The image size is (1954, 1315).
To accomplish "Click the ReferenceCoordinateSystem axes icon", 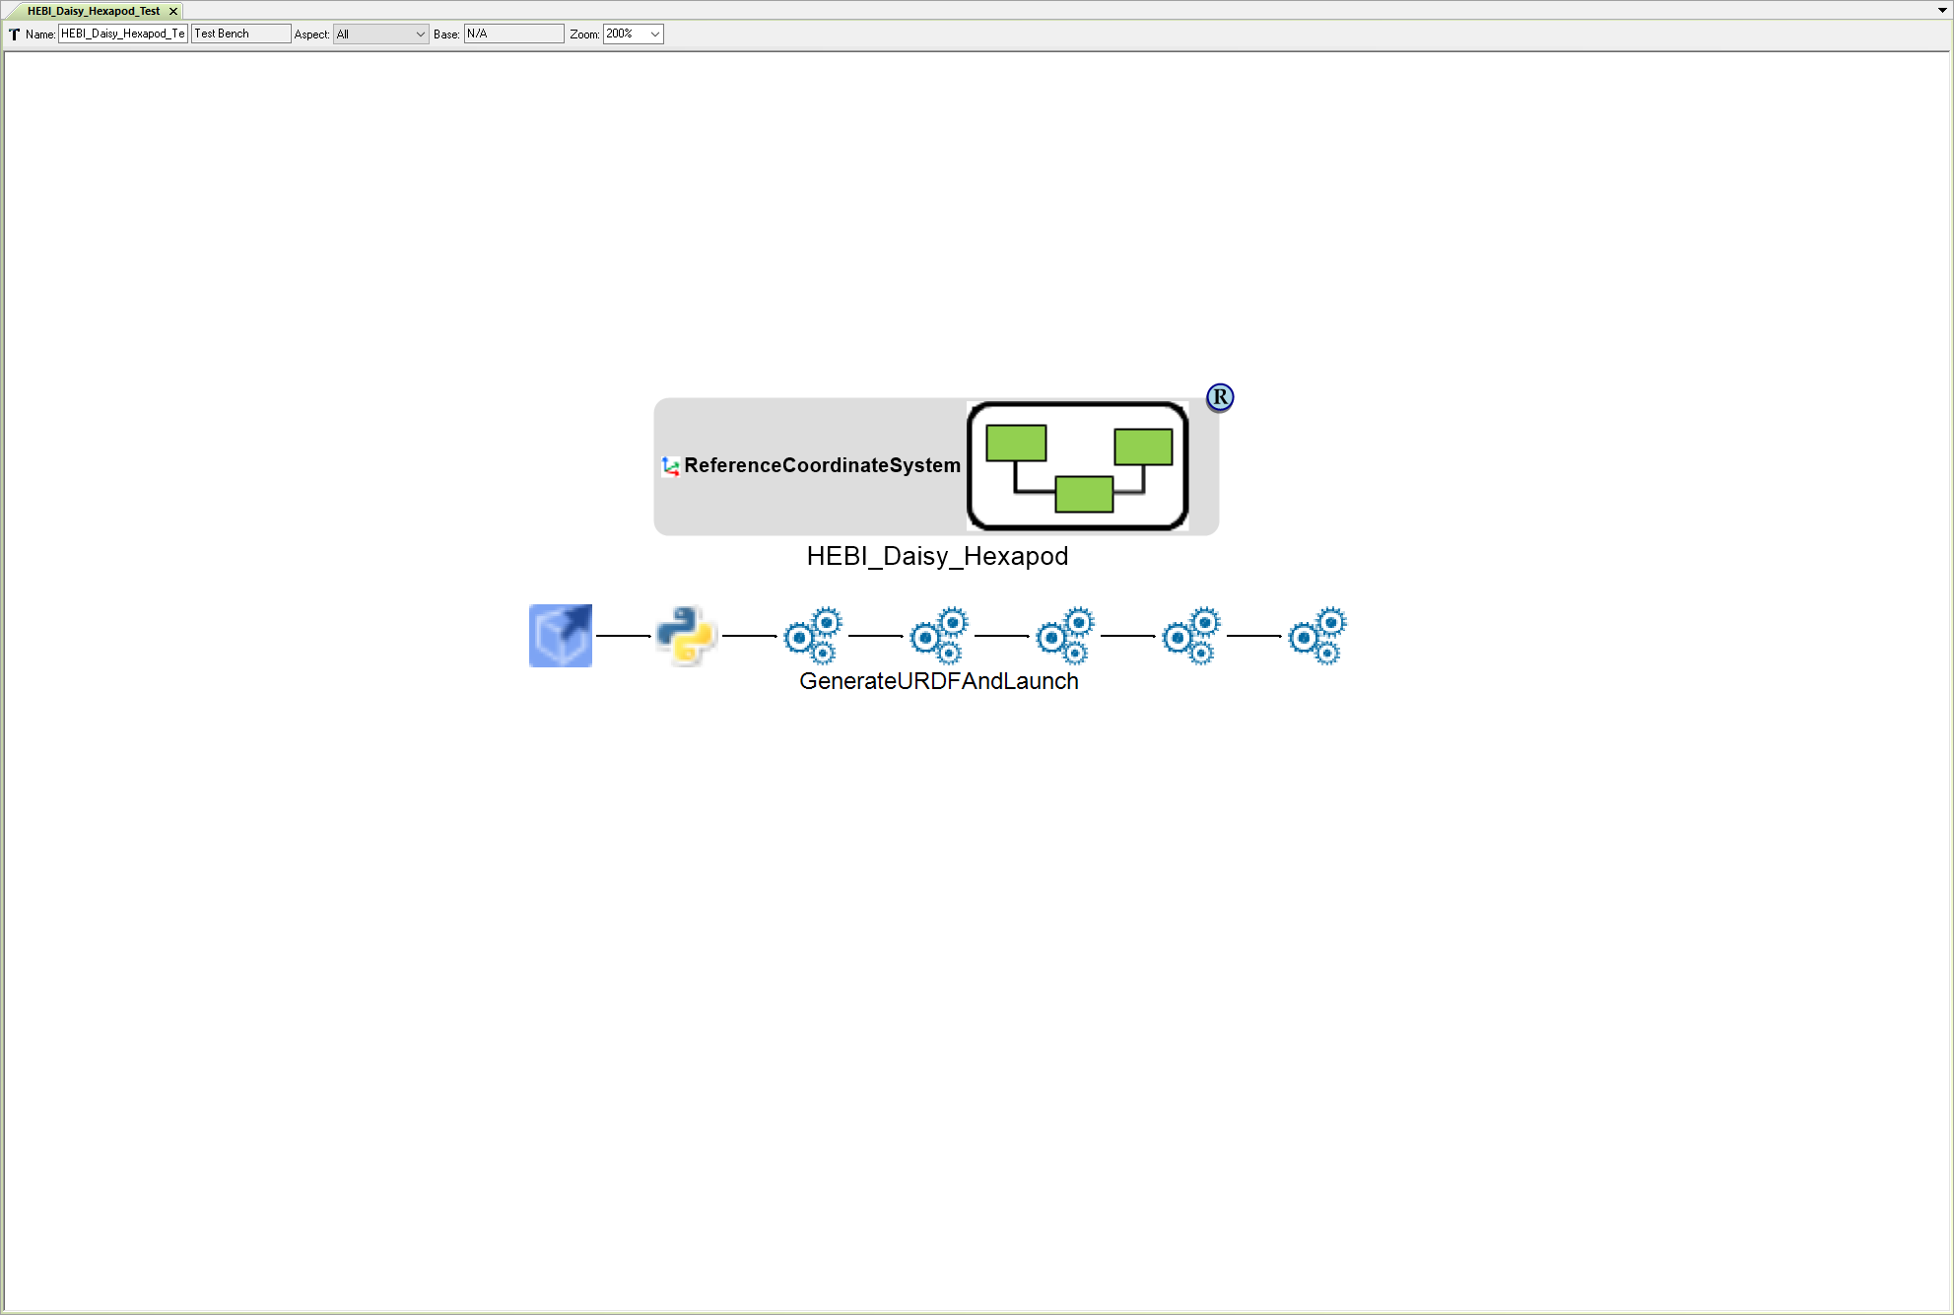I will 671,465.
